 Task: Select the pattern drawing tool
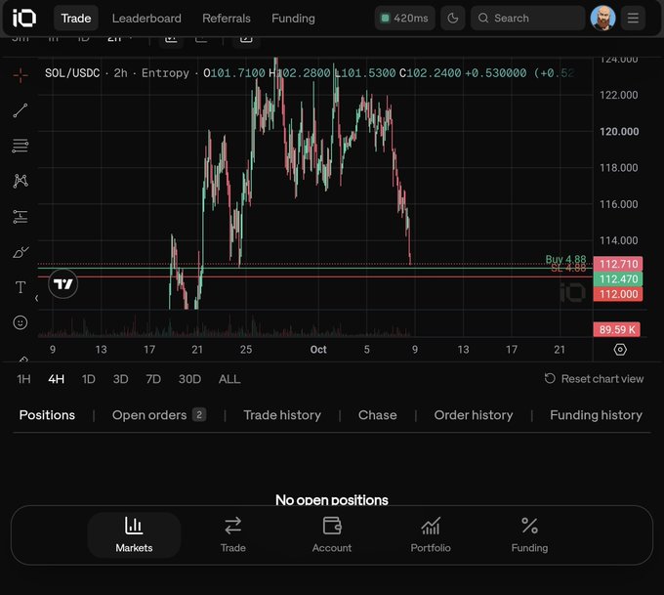click(21, 181)
